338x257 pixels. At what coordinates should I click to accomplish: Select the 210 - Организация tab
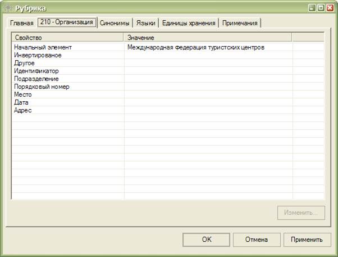(67, 22)
